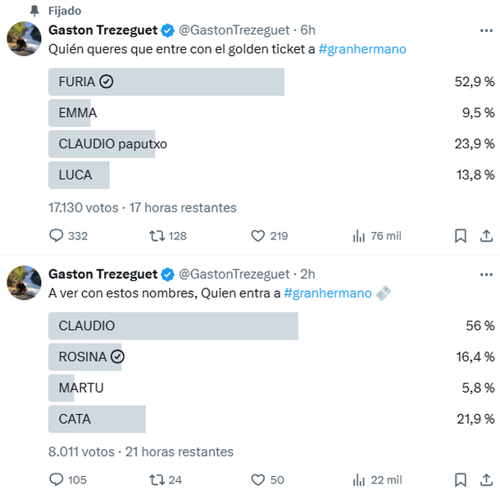The image size is (500, 495).
Task: Open #granhermano hashtag in second tweet
Action: (x=328, y=293)
